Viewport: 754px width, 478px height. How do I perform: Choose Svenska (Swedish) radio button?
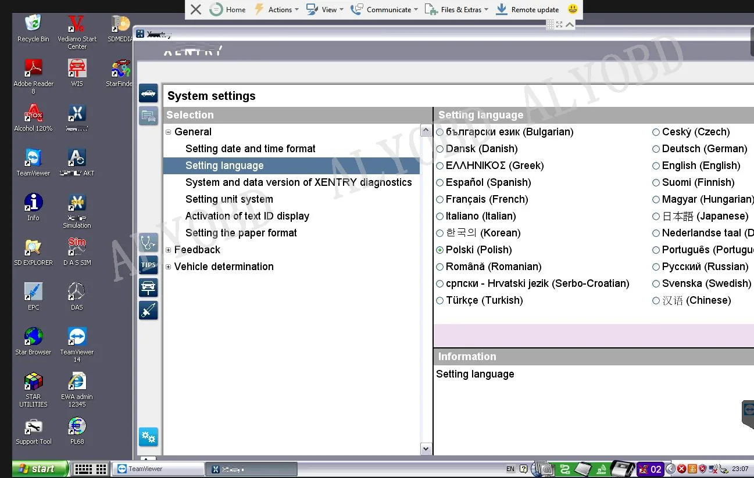pyautogui.click(x=656, y=283)
